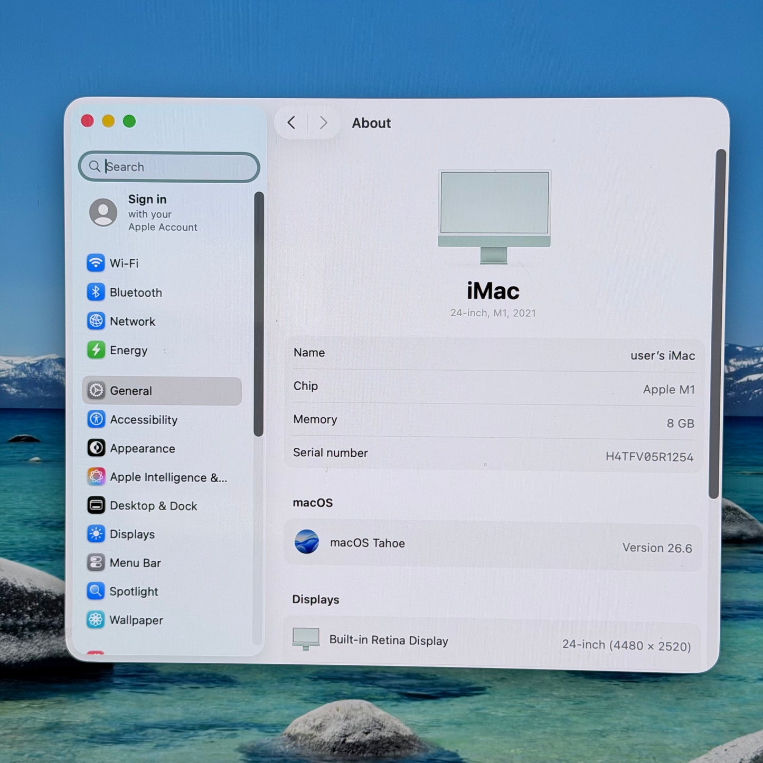Image resolution: width=763 pixels, height=763 pixels.
Task: Minimize the window with yellow button
Action: 108,121
